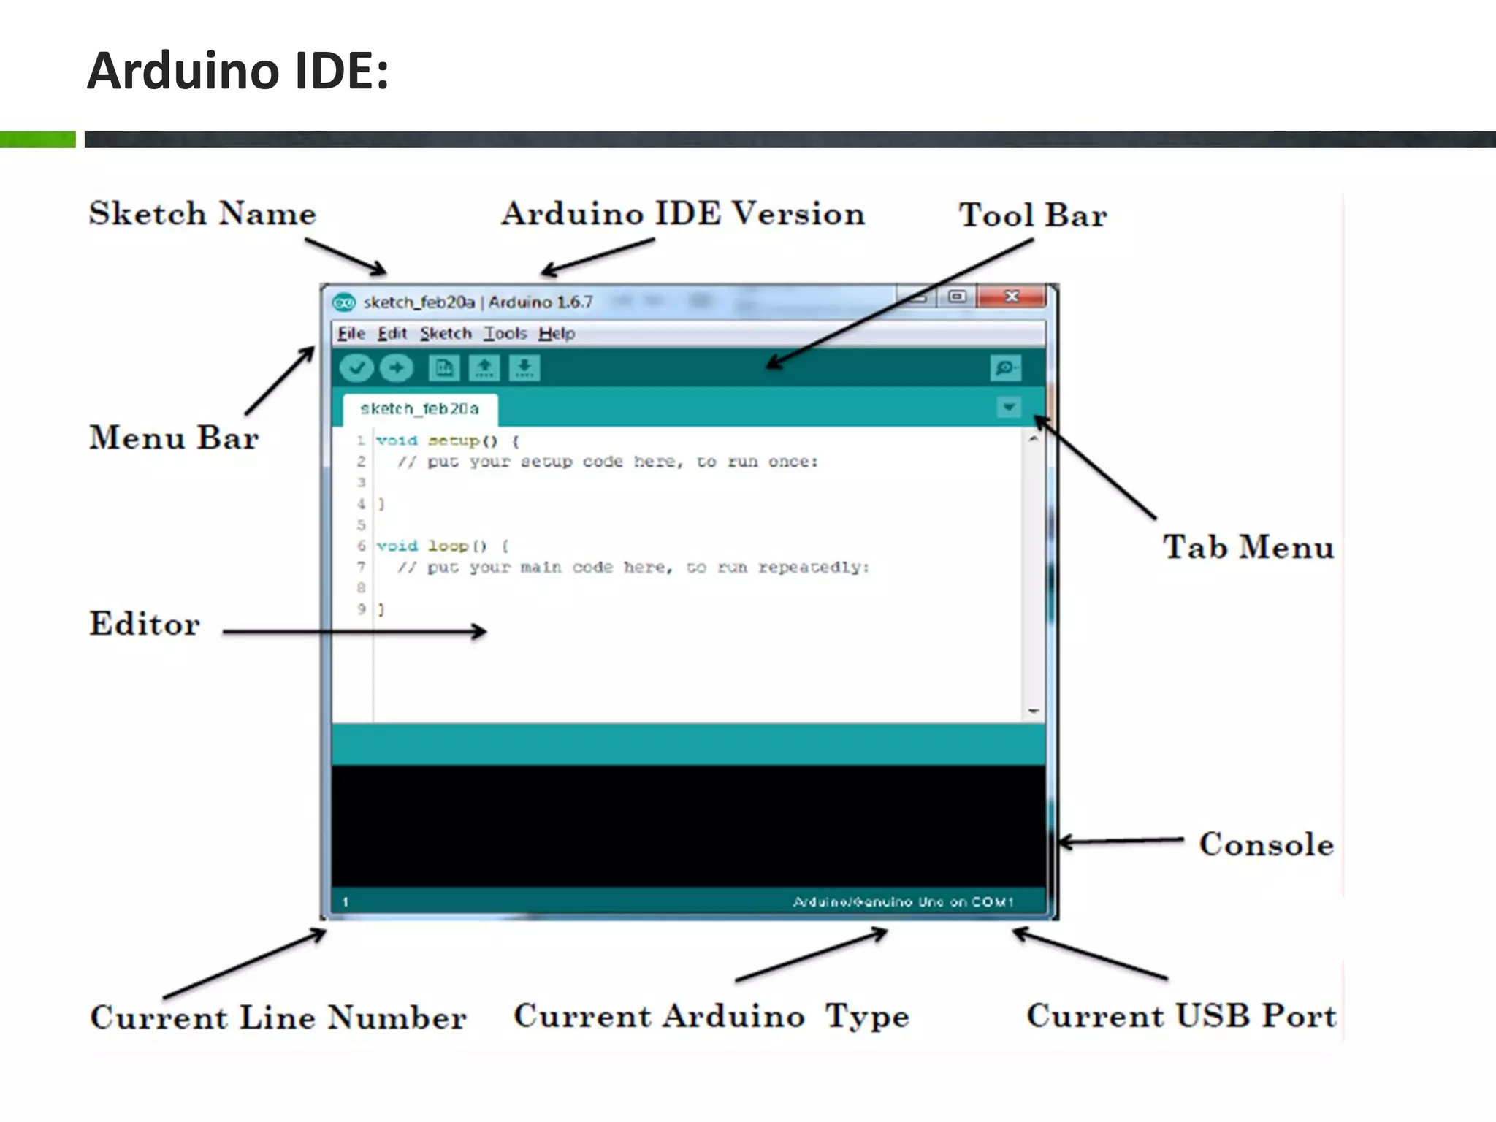Click editor scrollbar up arrow
The width and height of the screenshot is (1496, 1122).
pos(1033,440)
